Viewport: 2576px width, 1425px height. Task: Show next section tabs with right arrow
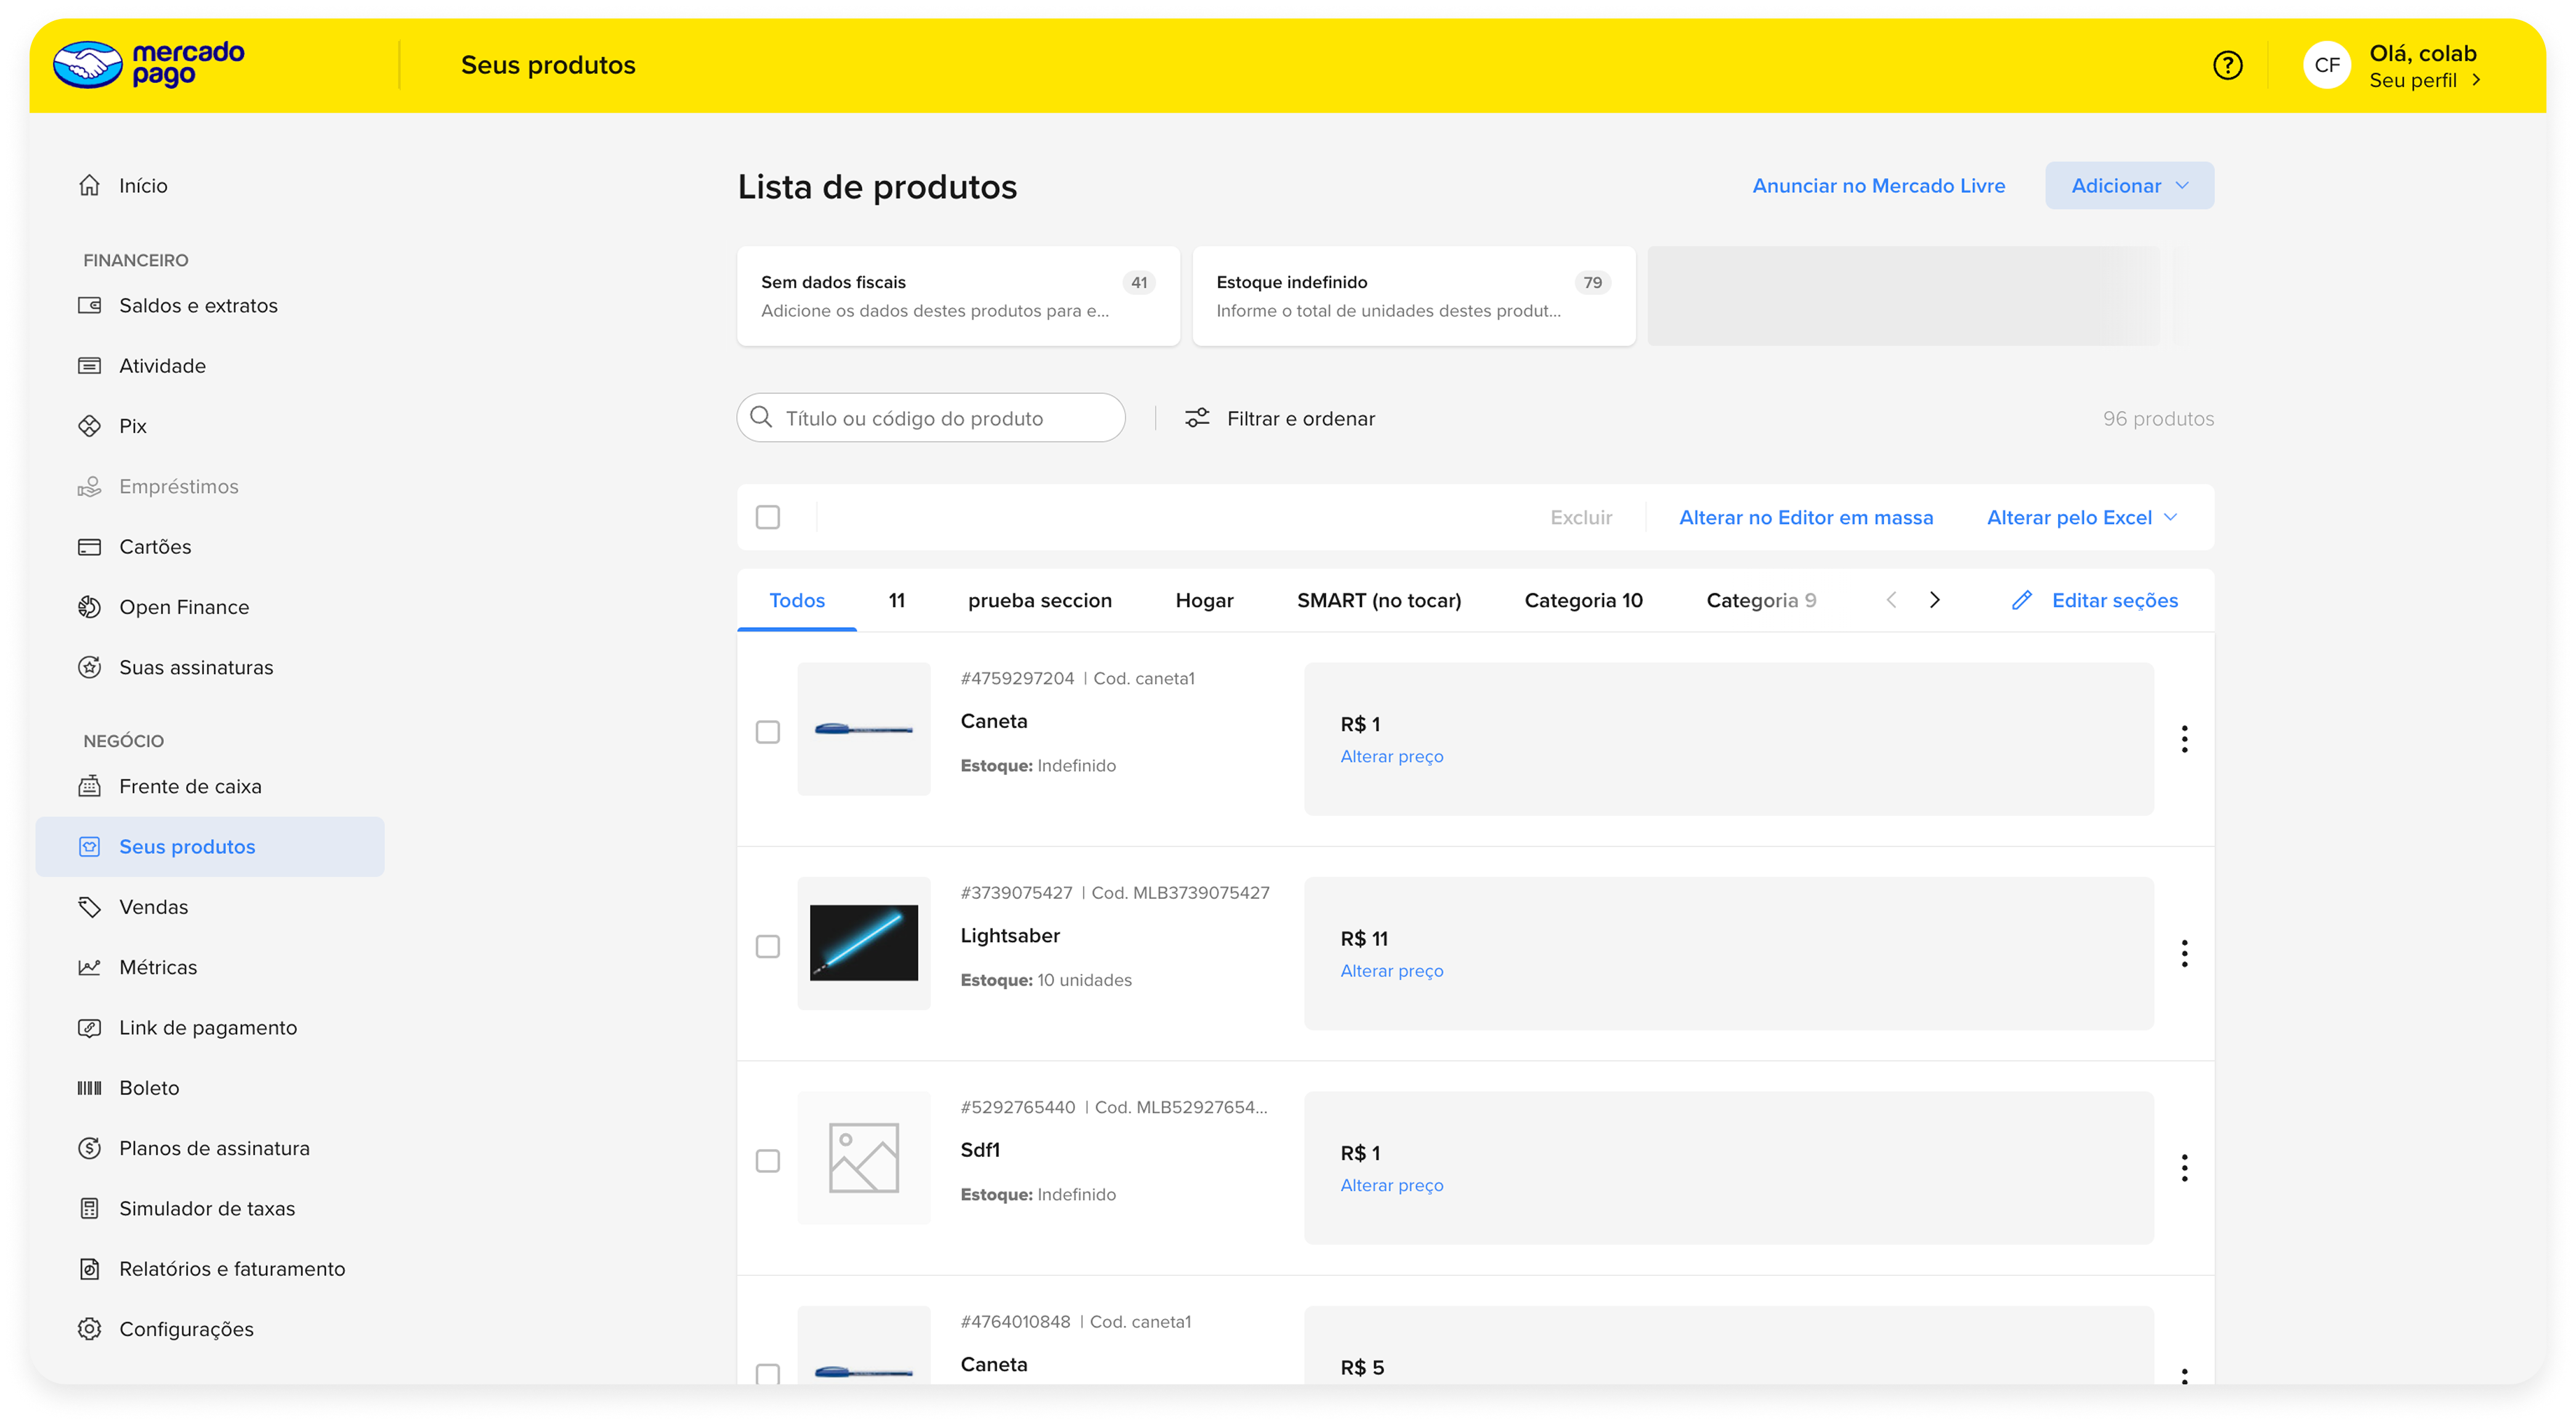pyautogui.click(x=1934, y=600)
